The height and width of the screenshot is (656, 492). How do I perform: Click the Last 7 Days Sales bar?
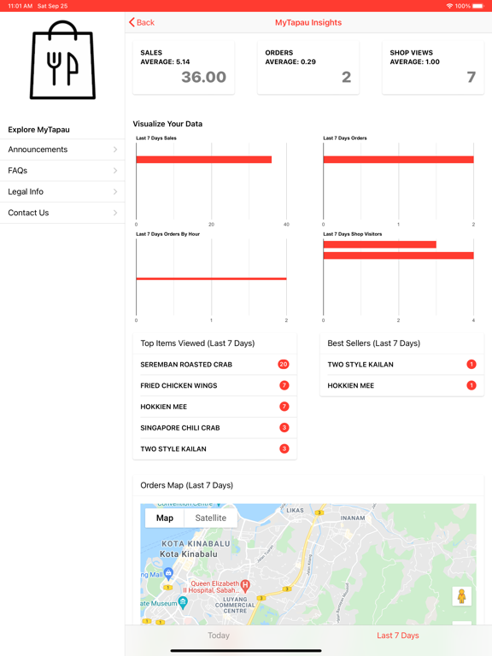click(x=204, y=160)
